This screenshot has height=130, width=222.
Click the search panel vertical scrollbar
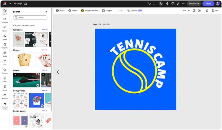click(52, 59)
